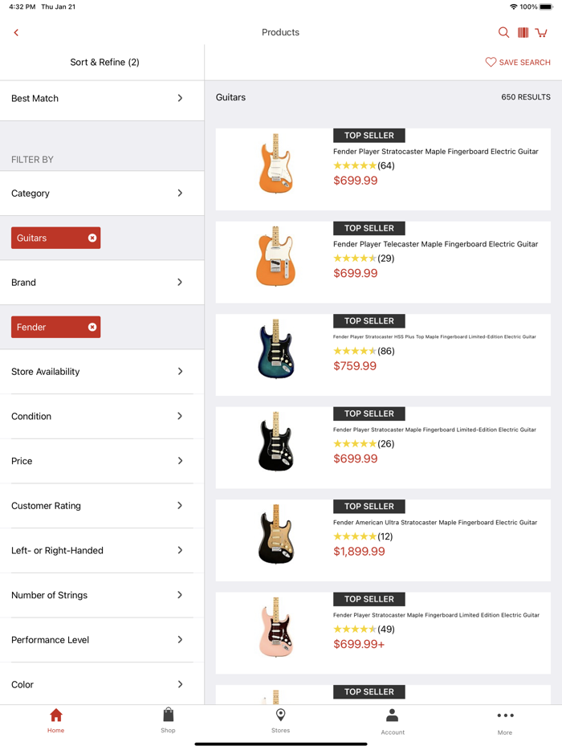
Task: Expand the Category filter
Action: [102, 193]
